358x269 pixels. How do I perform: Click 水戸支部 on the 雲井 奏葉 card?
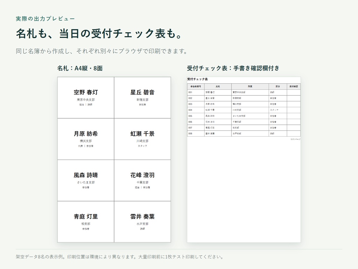coord(143,224)
